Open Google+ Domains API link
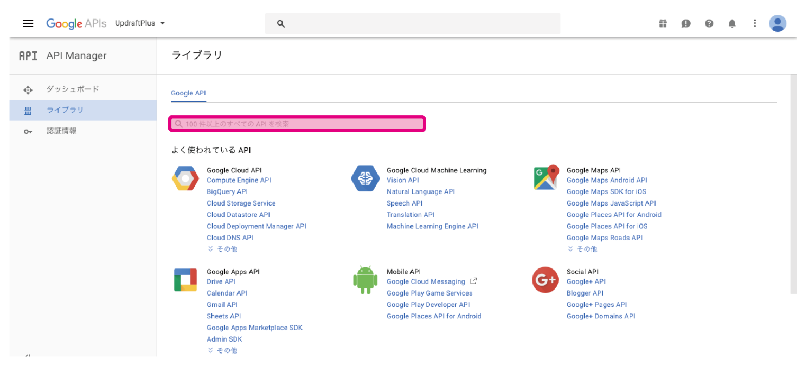Screen dimensions: 806x366 [601, 316]
